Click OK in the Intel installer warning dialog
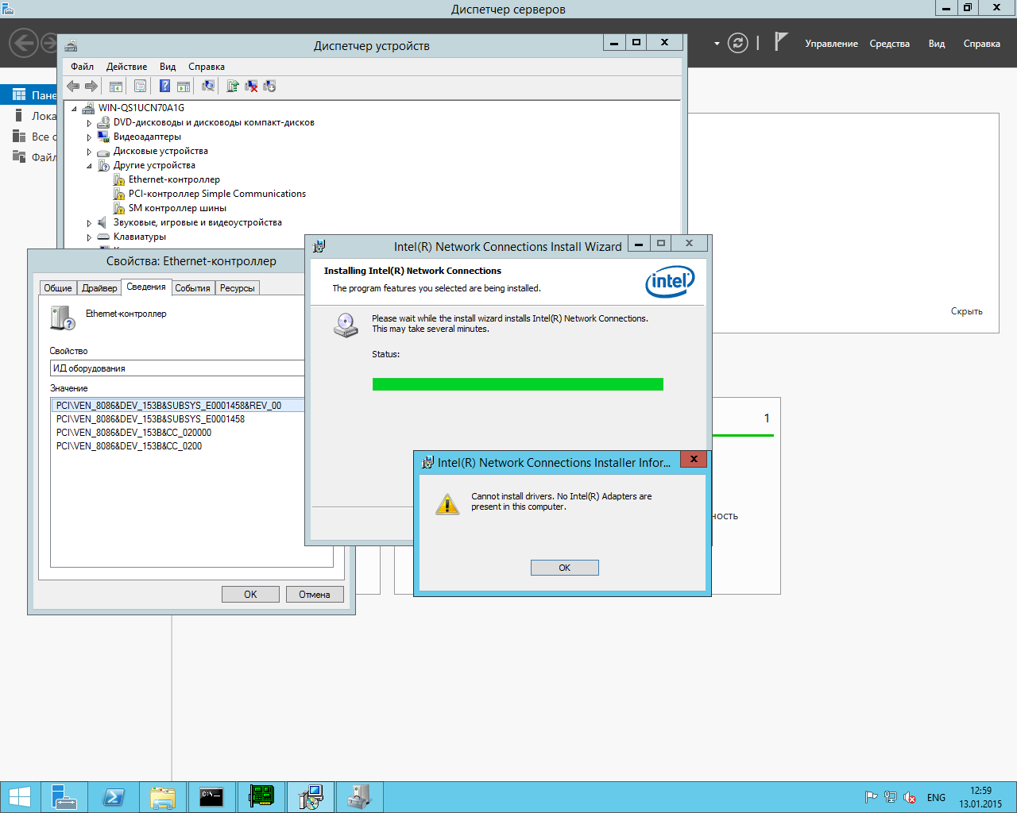 tap(564, 568)
